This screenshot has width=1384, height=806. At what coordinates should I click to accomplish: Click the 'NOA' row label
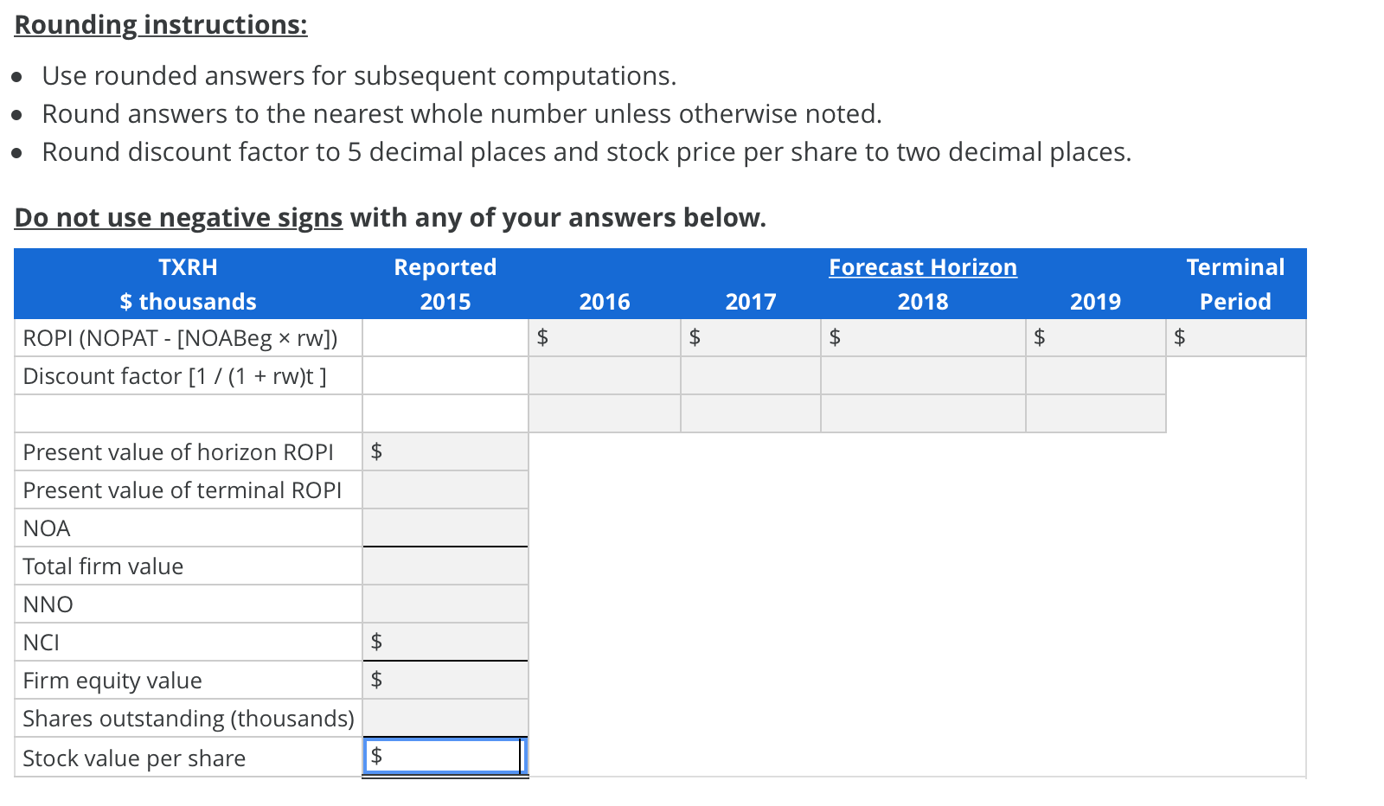47,528
